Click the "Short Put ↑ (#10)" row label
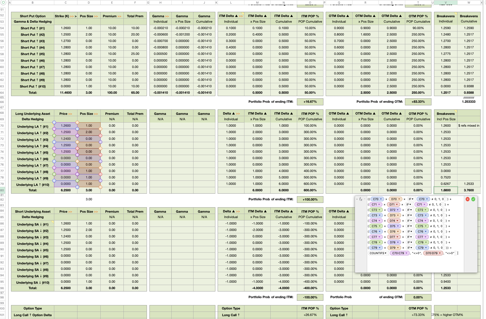The height and width of the screenshot is (319, 486). 33,86
